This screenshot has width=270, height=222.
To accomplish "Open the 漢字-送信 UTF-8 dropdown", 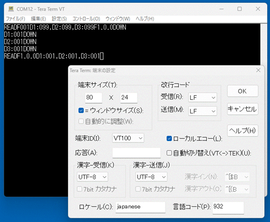I will click(x=151, y=177).
